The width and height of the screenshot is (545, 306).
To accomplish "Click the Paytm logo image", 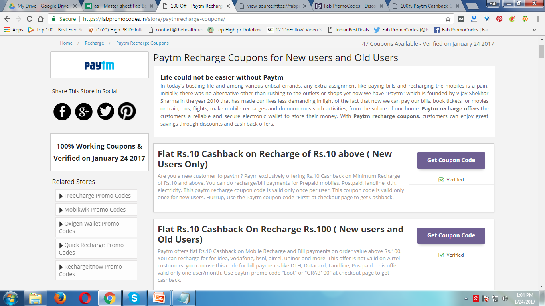I will [x=99, y=65].
